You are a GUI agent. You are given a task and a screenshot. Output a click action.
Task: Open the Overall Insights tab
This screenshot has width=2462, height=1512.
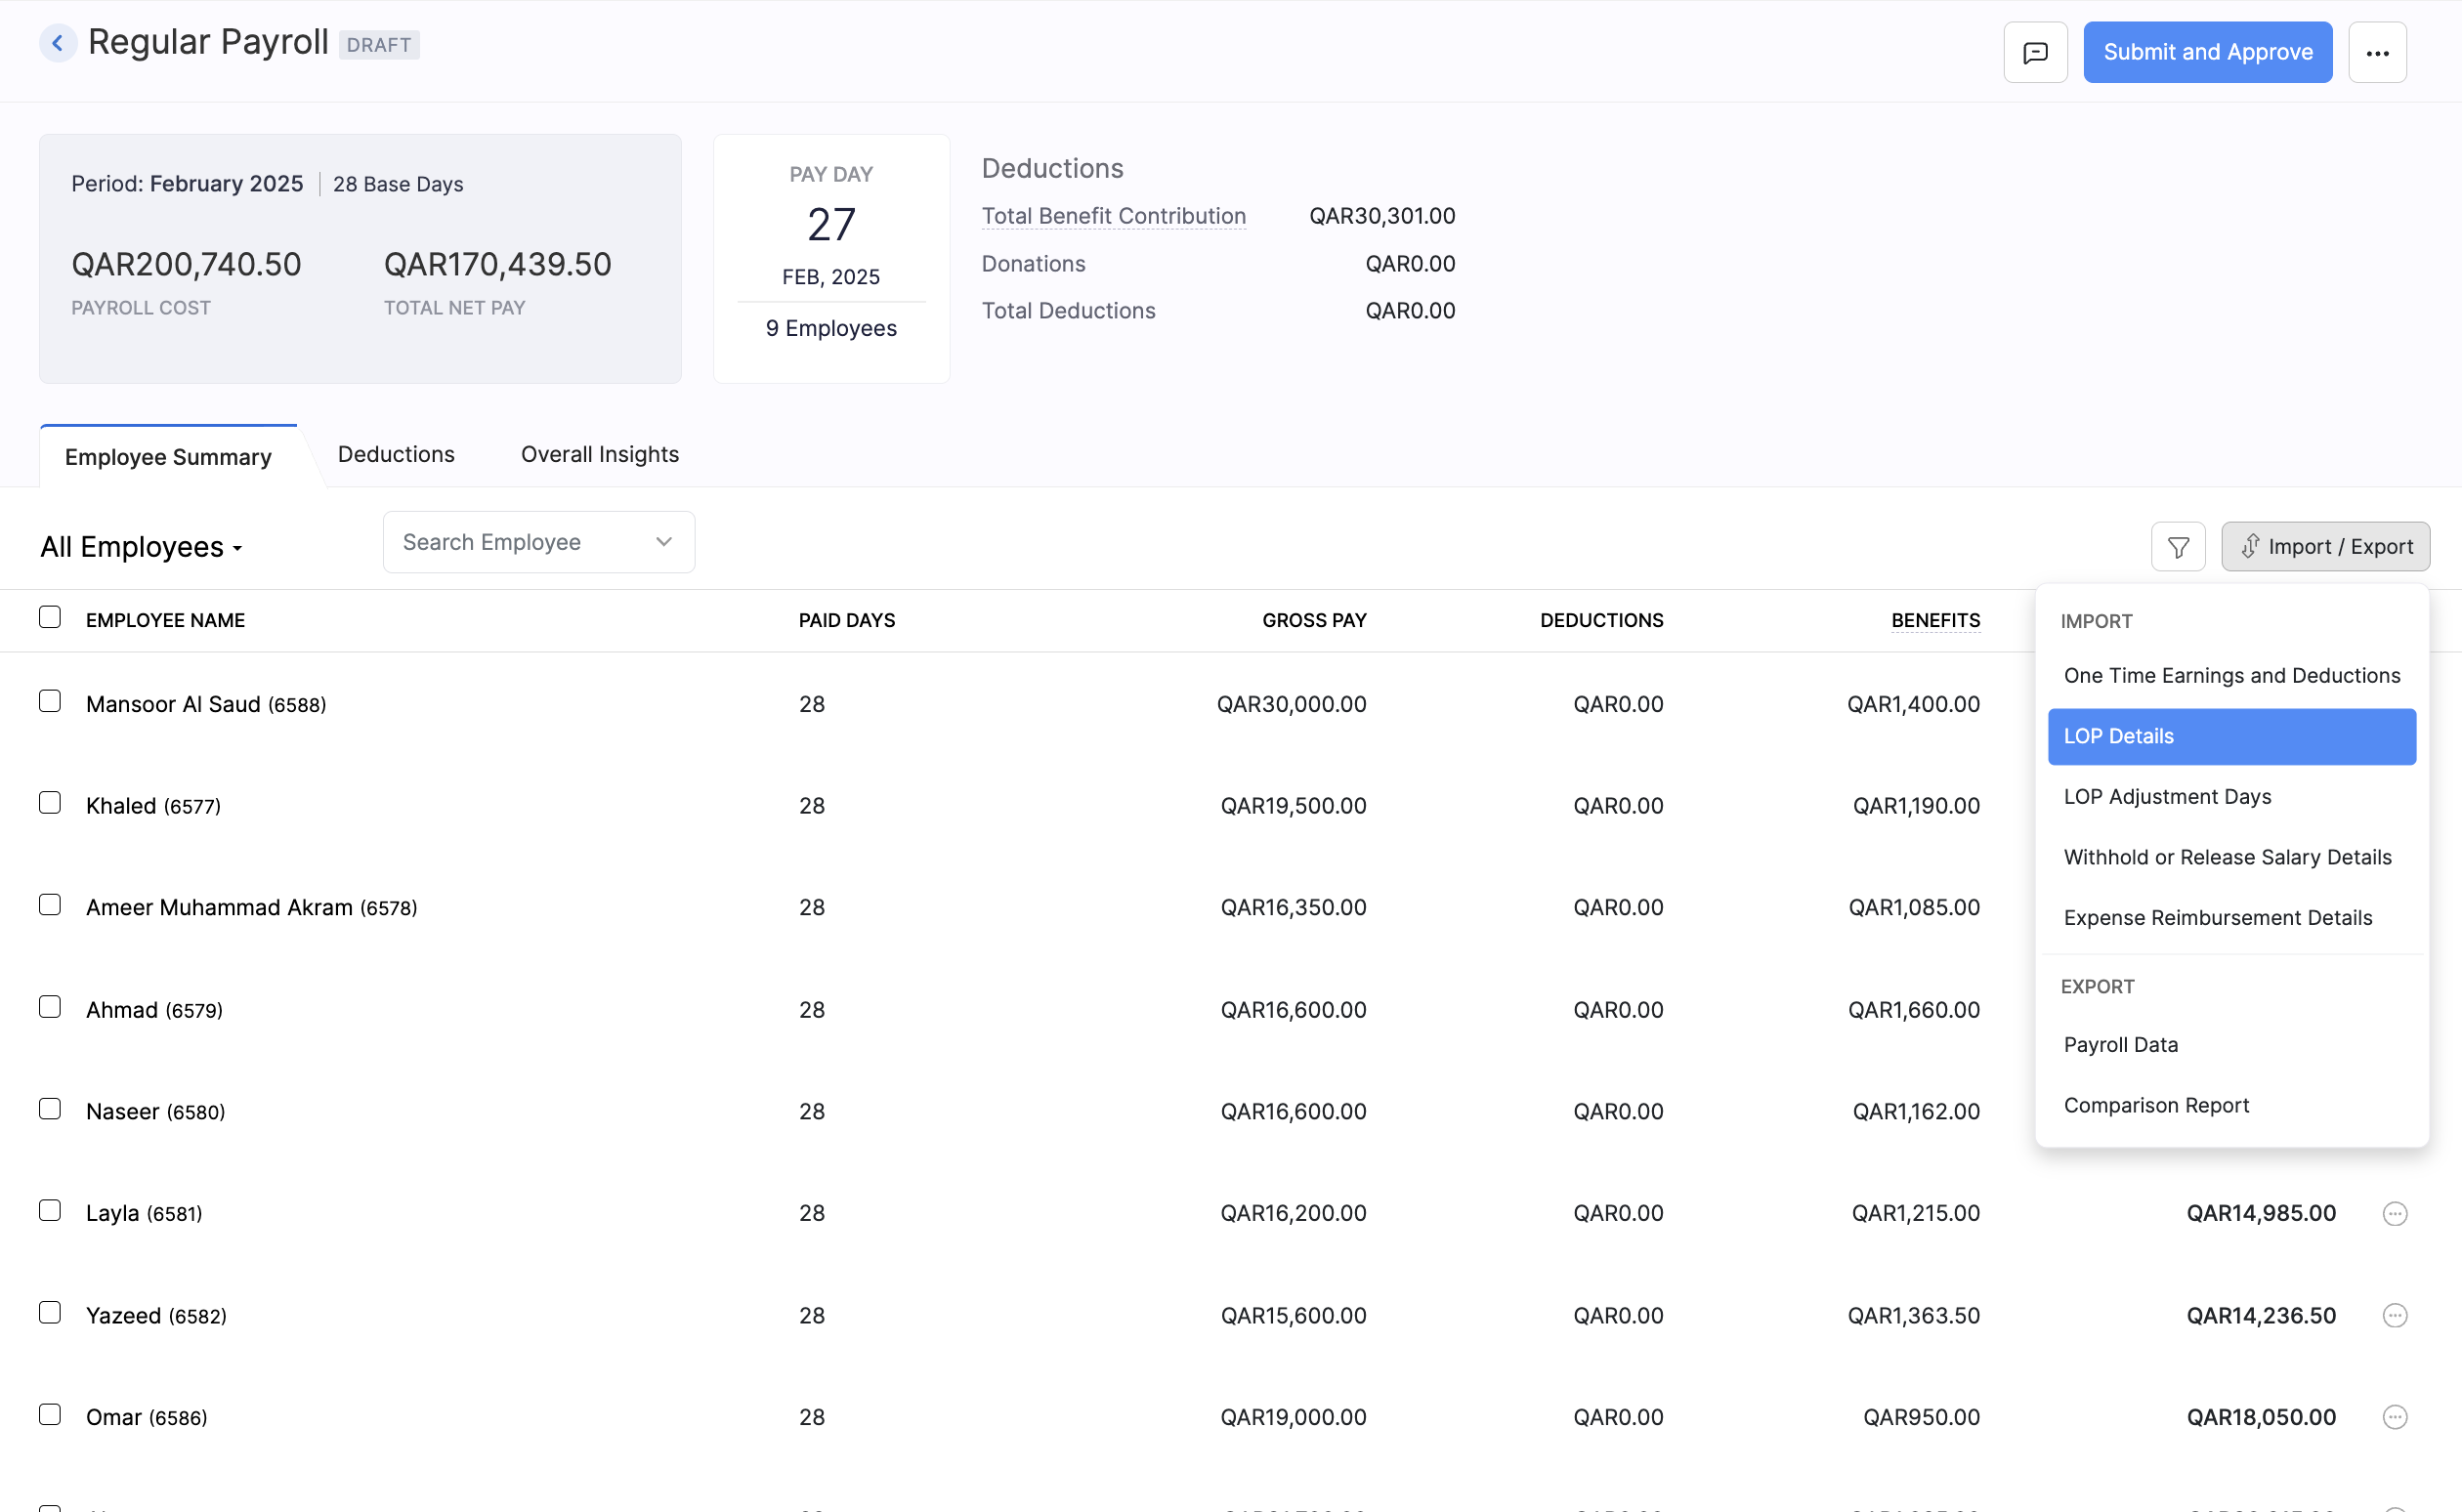[x=599, y=454]
